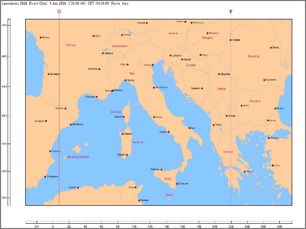
Task: Click the Romania country label
Action: pyautogui.click(x=253, y=56)
